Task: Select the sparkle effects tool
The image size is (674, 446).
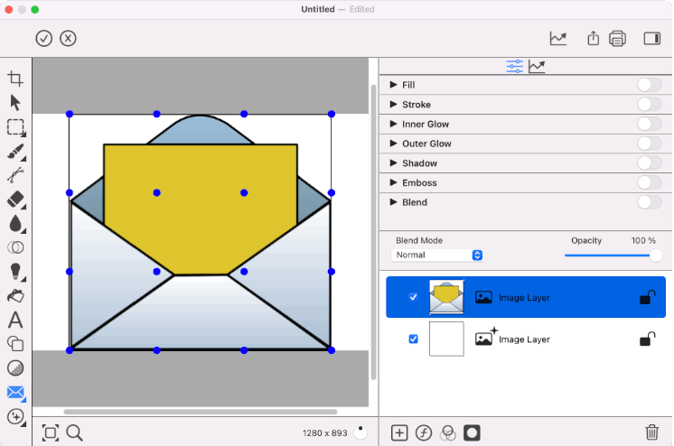Action: (16, 417)
